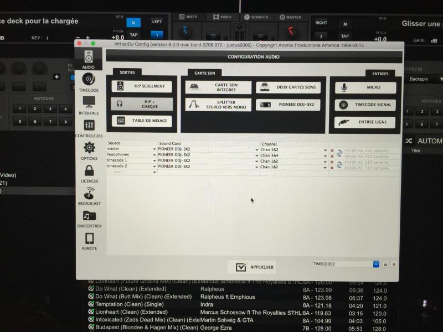The image size is (443, 332).
Task: Open the Timecode settings section
Action: click(x=89, y=82)
